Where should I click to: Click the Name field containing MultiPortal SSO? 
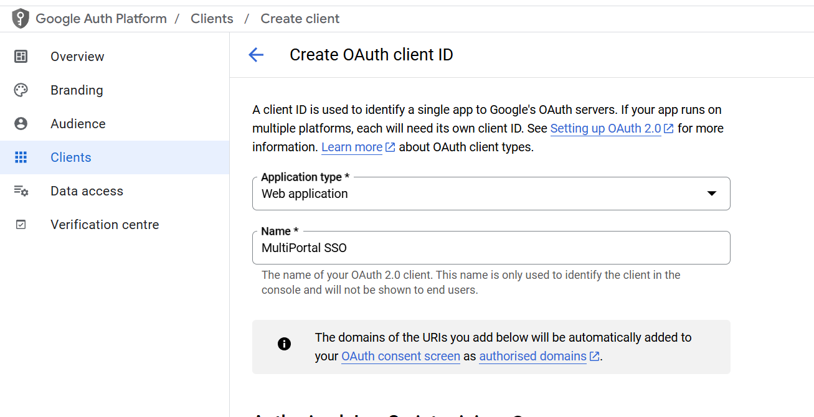[491, 248]
